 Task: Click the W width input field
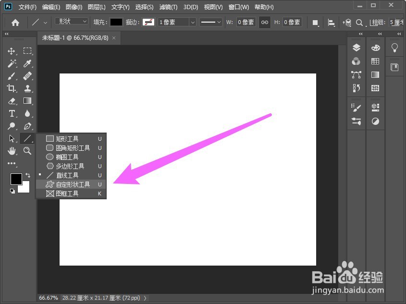pos(246,22)
